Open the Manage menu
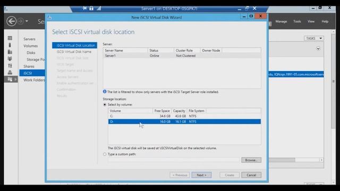The height and width of the screenshot is (191, 340). pyautogui.click(x=281, y=21)
